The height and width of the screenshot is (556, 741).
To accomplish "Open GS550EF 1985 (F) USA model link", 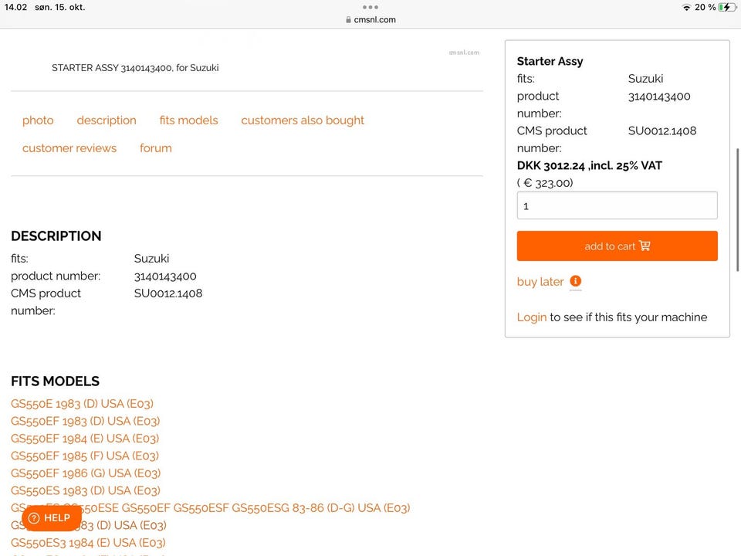I will click(x=85, y=456).
